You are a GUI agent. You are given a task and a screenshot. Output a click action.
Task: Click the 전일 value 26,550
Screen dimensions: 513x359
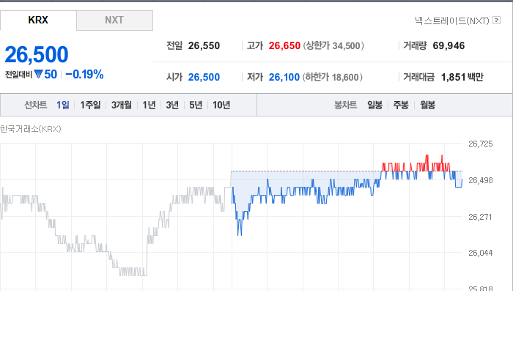204,45
